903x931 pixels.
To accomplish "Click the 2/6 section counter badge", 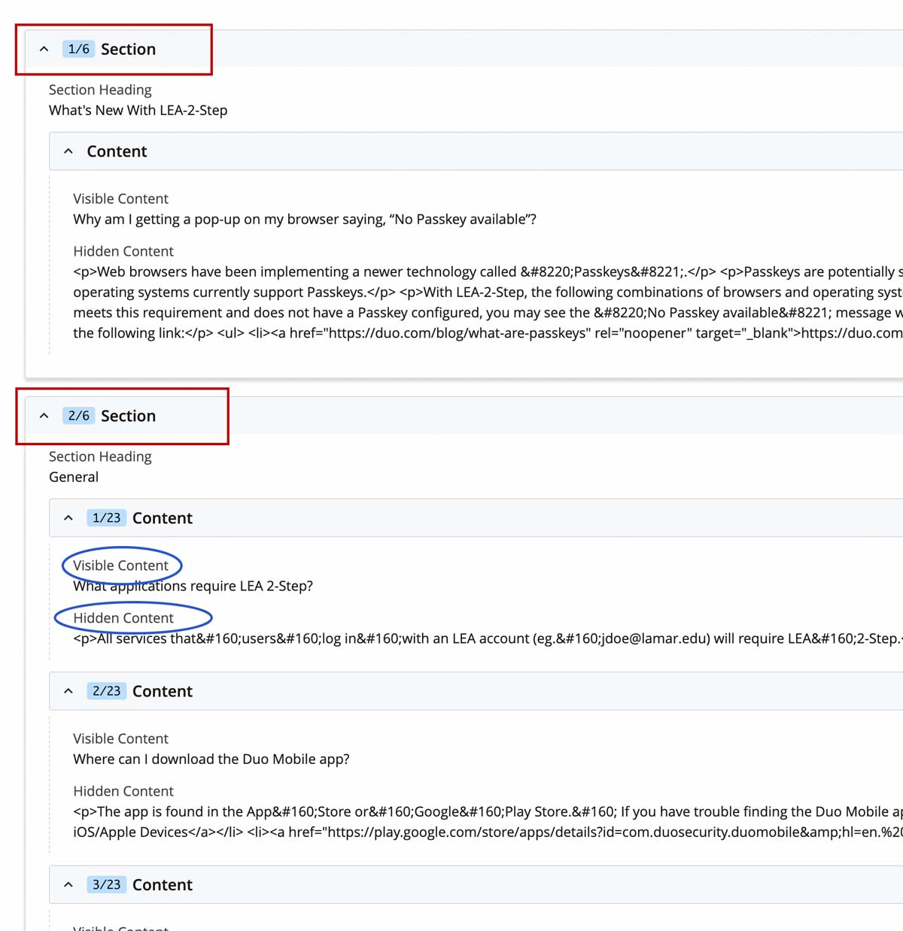I will coord(78,416).
